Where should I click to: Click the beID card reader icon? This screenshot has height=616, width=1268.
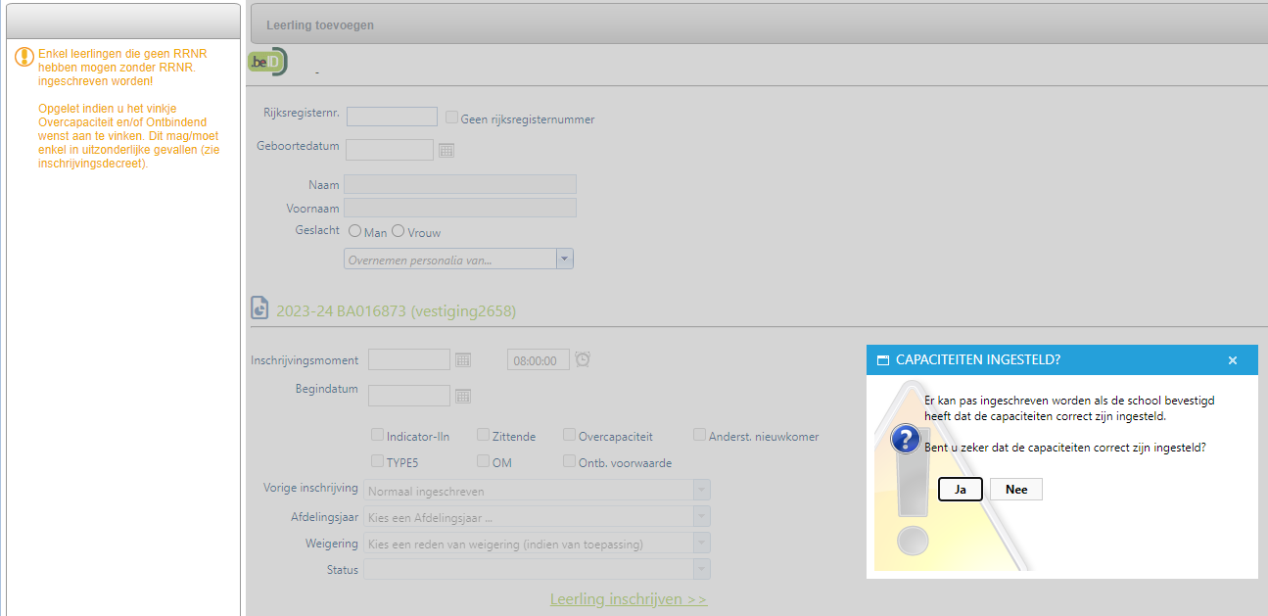point(267,62)
